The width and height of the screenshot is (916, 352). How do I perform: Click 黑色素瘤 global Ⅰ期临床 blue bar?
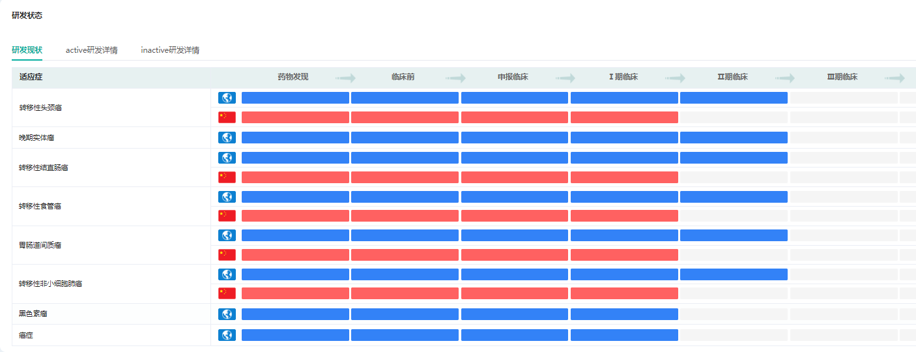pos(624,314)
